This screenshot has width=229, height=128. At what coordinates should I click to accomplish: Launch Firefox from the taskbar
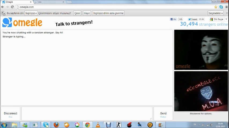pyautogui.click(x=56, y=125)
